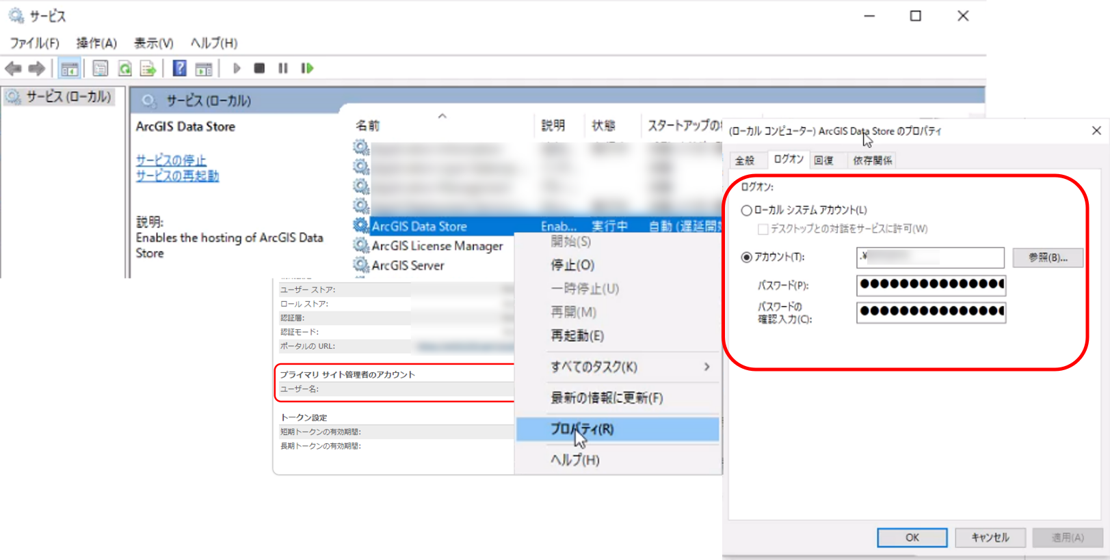
Task: Start service with the play icon
Action: tap(237, 68)
